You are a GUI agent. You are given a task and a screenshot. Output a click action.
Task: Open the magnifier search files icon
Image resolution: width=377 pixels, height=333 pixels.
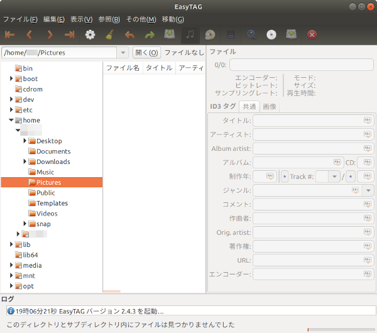click(251, 35)
